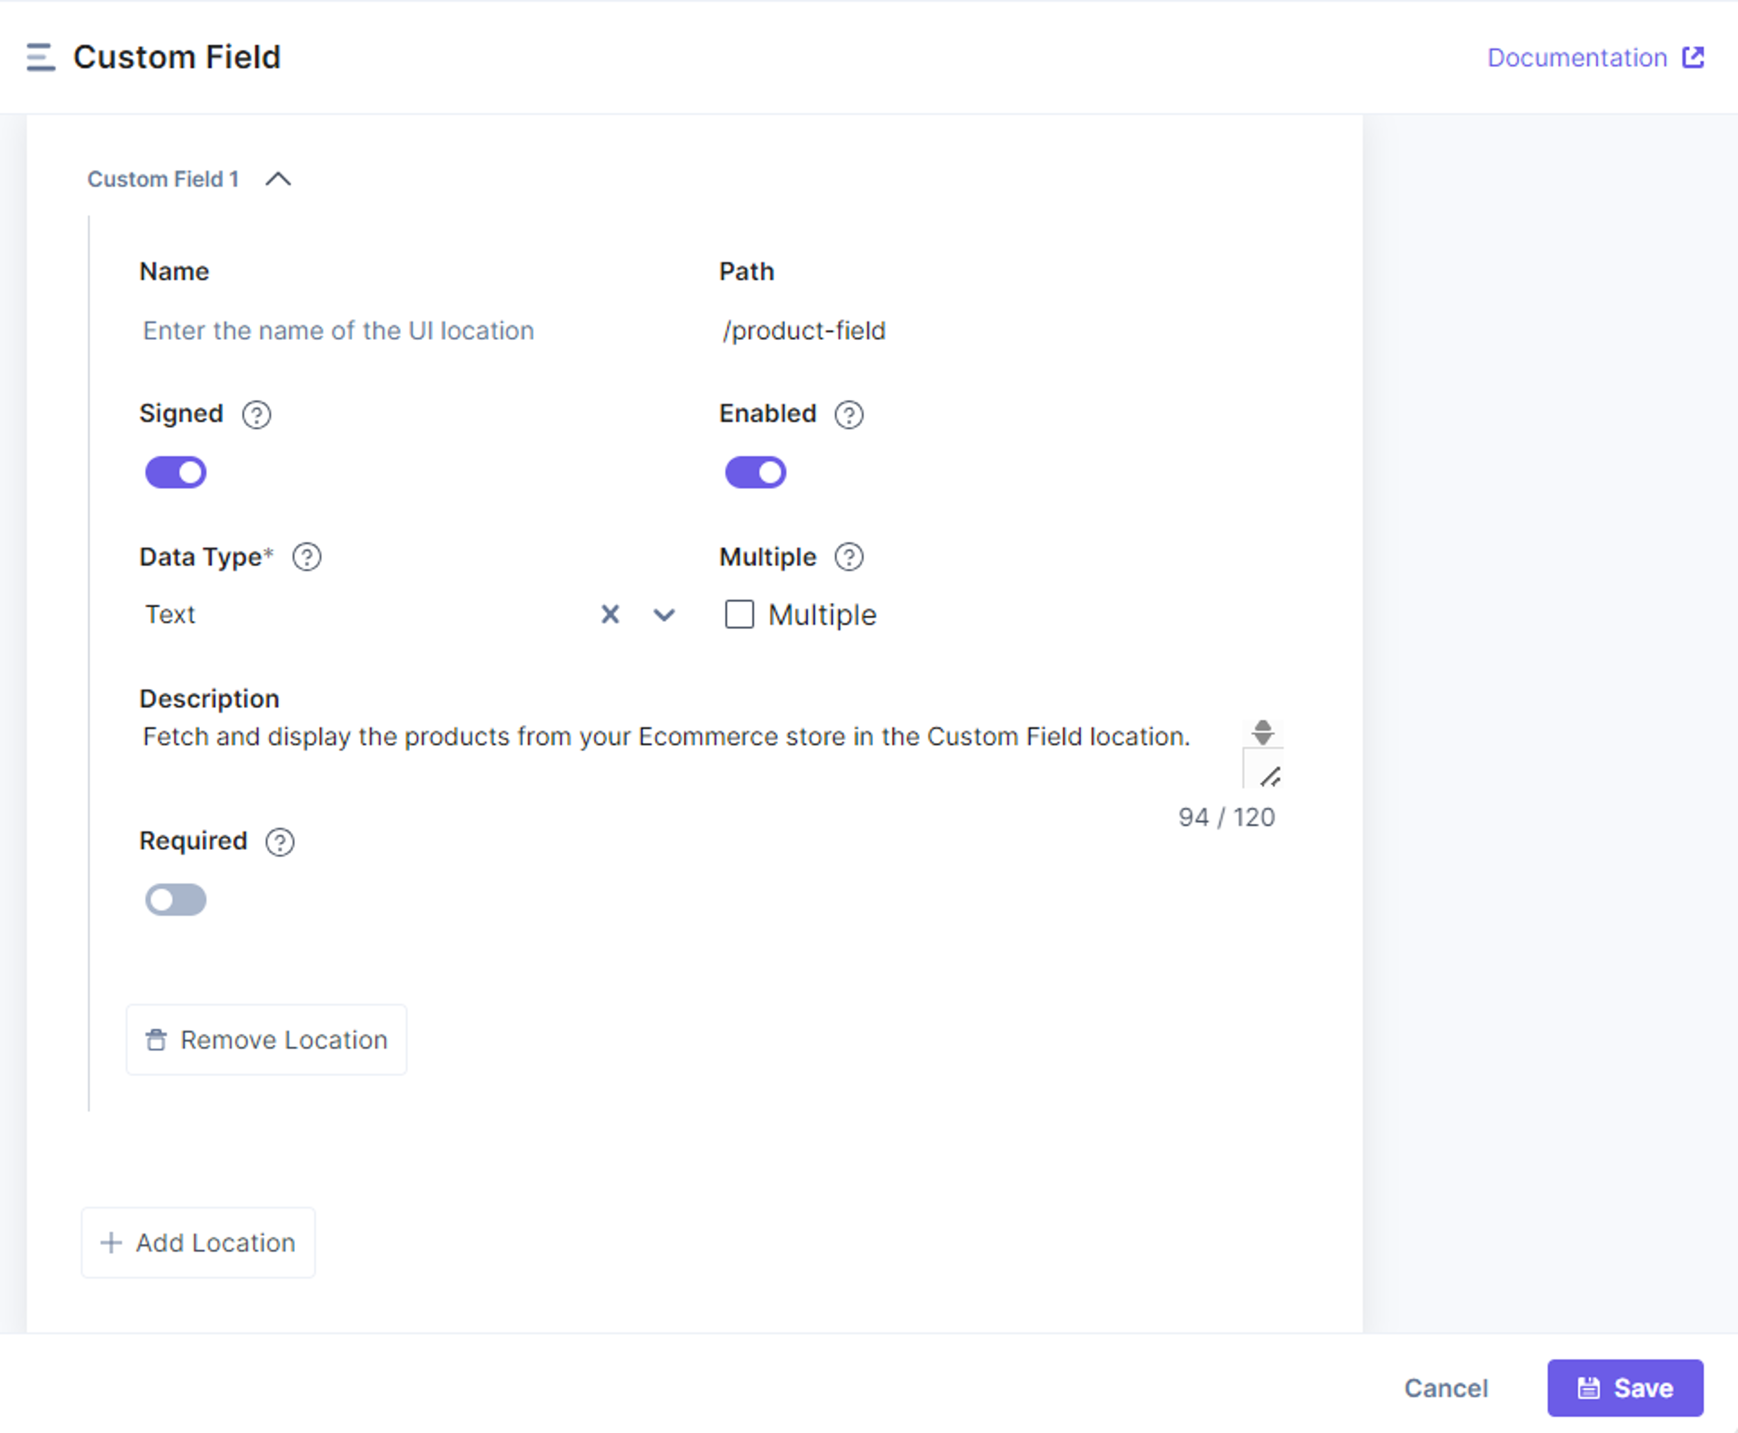Open the hamburger menu icon beside Custom Field
The width and height of the screenshot is (1738, 1433).
tap(40, 58)
